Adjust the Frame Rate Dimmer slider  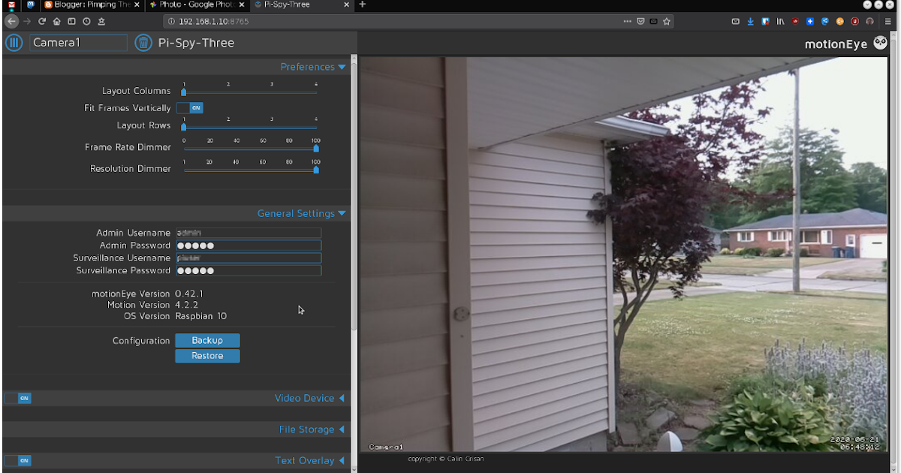click(x=315, y=149)
